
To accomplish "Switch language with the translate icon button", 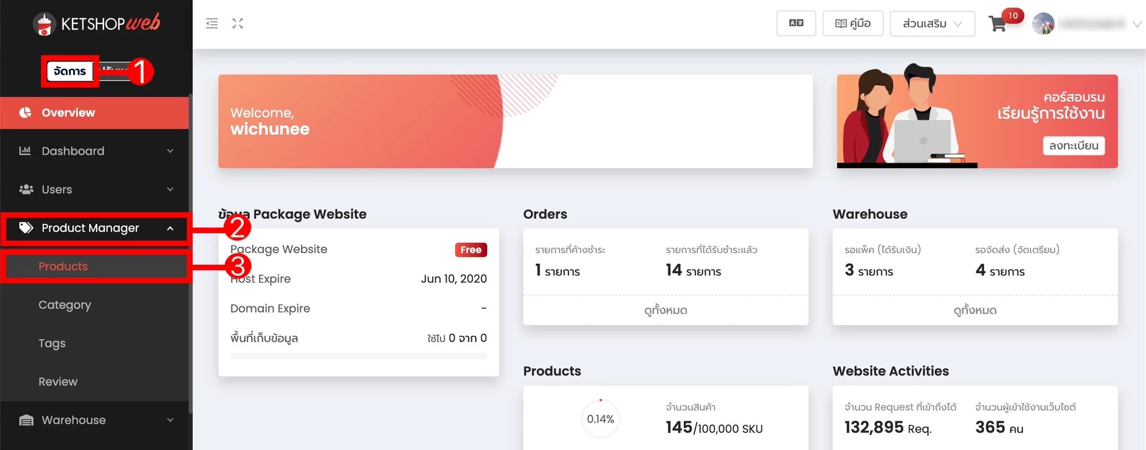I will click(x=796, y=23).
